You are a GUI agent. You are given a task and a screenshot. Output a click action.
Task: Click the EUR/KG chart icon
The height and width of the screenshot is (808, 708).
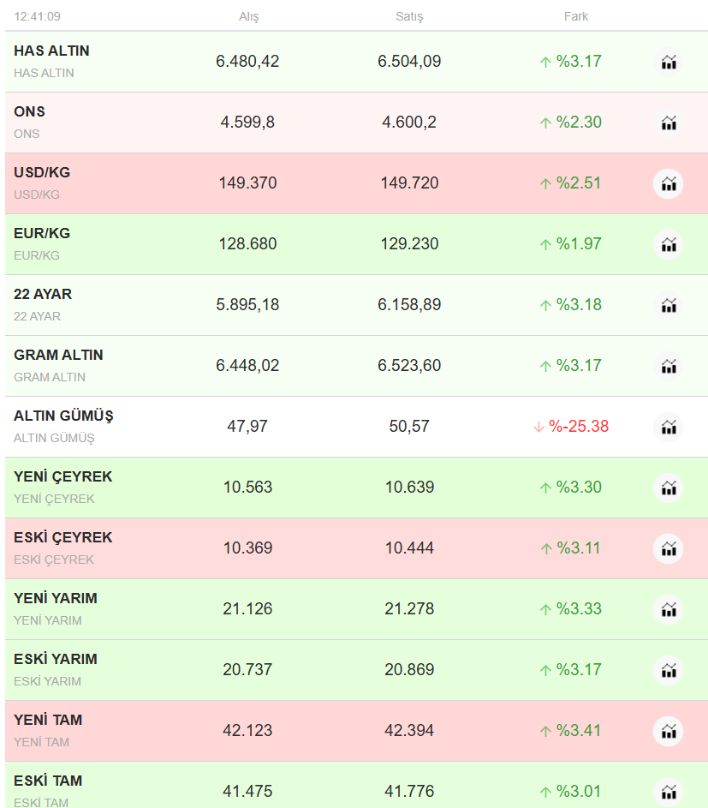[669, 244]
